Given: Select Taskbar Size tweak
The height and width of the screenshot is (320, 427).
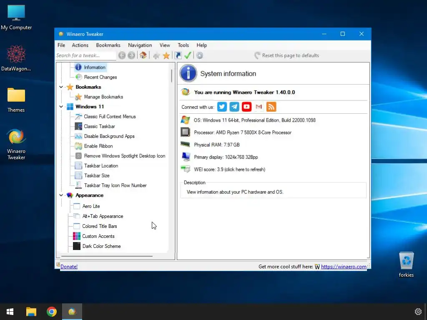Looking at the screenshot, I should (93, 175).
